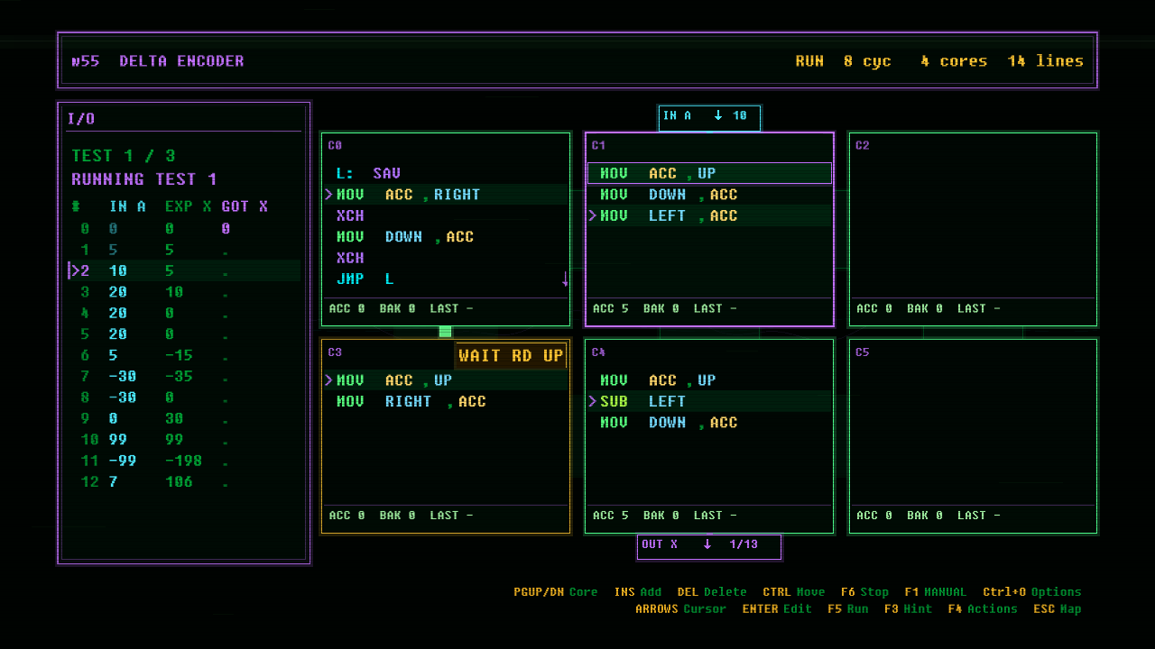Select 'MOV ACC, UP' line in C4
The width and height of the screenshot is (1155, 649).
click(x=709, y=380)
